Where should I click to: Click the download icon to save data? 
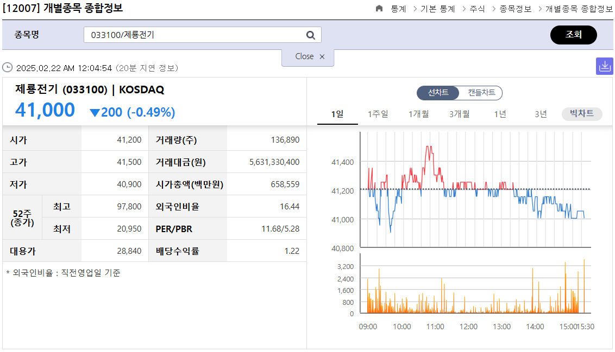pyautogui.click(x=605, y=66)
